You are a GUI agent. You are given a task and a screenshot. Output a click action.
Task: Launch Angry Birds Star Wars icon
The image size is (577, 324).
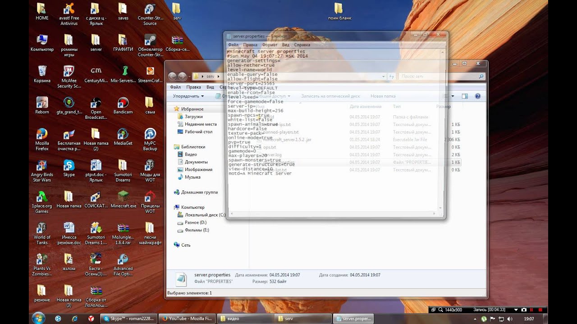pos(42,171)
